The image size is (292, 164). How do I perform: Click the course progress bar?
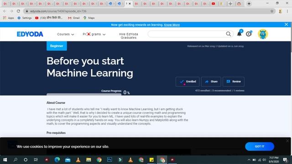[84, 94]
